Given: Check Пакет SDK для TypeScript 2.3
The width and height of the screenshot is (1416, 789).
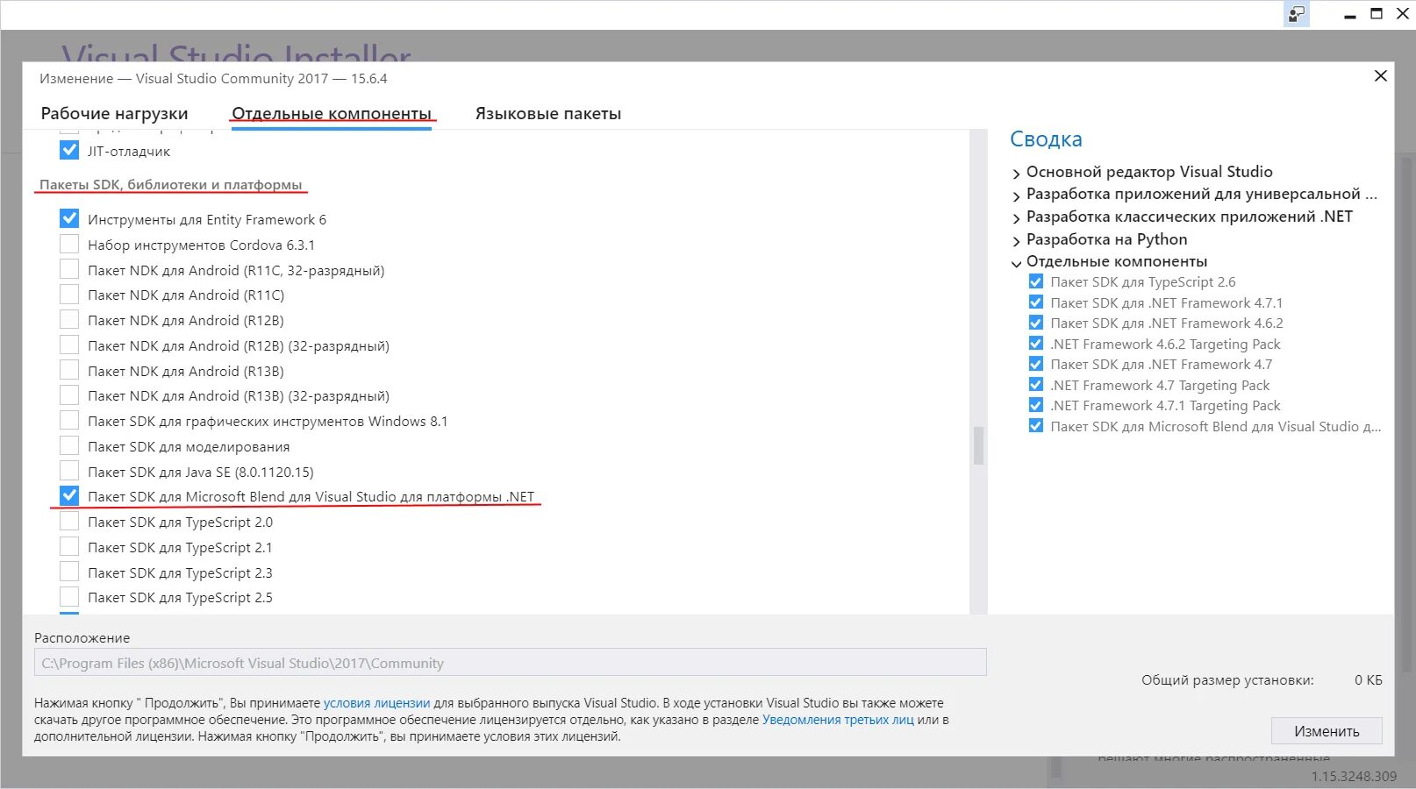Looking at the screenshot, I should [x=69, y=572].
